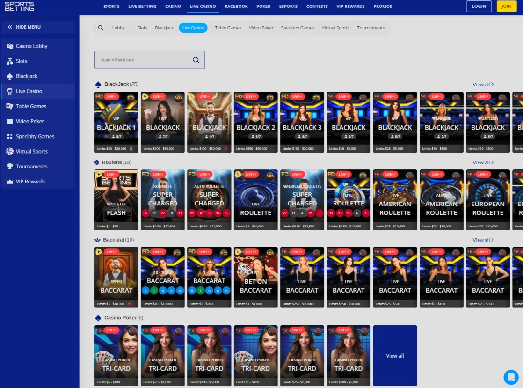Click the Video Poker sidebar icon

9,121
